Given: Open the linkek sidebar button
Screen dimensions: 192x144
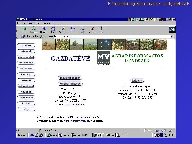Looking at the screenshot, I should [26, 103].
